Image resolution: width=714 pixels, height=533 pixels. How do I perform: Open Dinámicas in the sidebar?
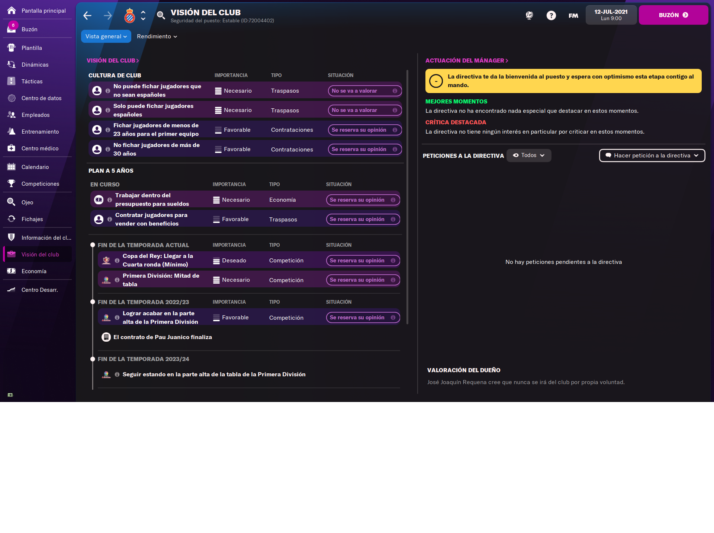(x=37, y=64)
